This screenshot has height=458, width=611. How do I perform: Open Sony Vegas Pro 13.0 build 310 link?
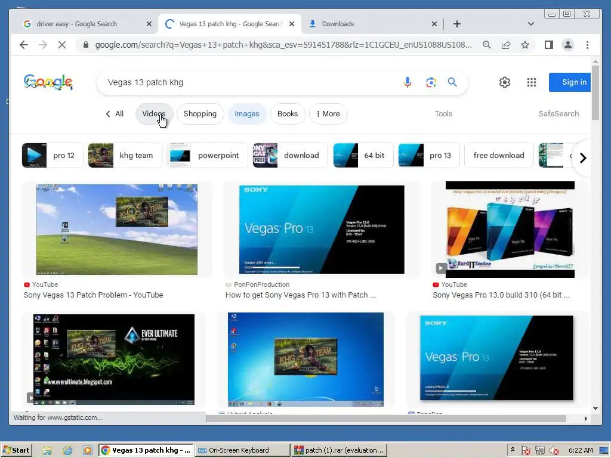tap(501, 295)
